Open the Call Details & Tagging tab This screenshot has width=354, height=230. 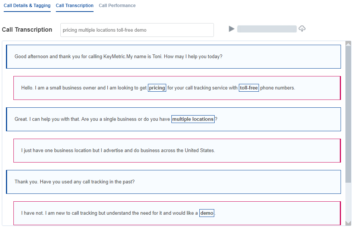27,6
